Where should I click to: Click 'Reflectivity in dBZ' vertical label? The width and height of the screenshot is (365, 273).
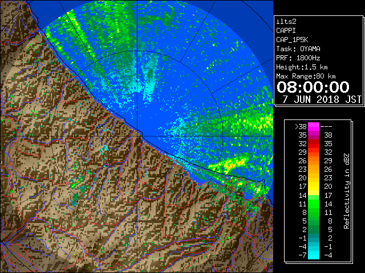pos(347,191)
